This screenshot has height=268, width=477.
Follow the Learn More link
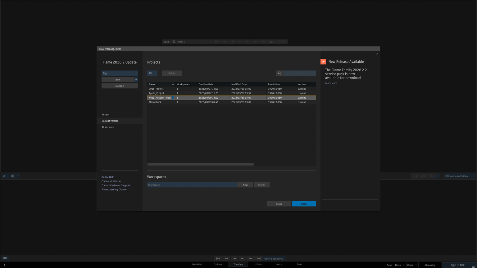pyautogui.click(x=331, y=83)
